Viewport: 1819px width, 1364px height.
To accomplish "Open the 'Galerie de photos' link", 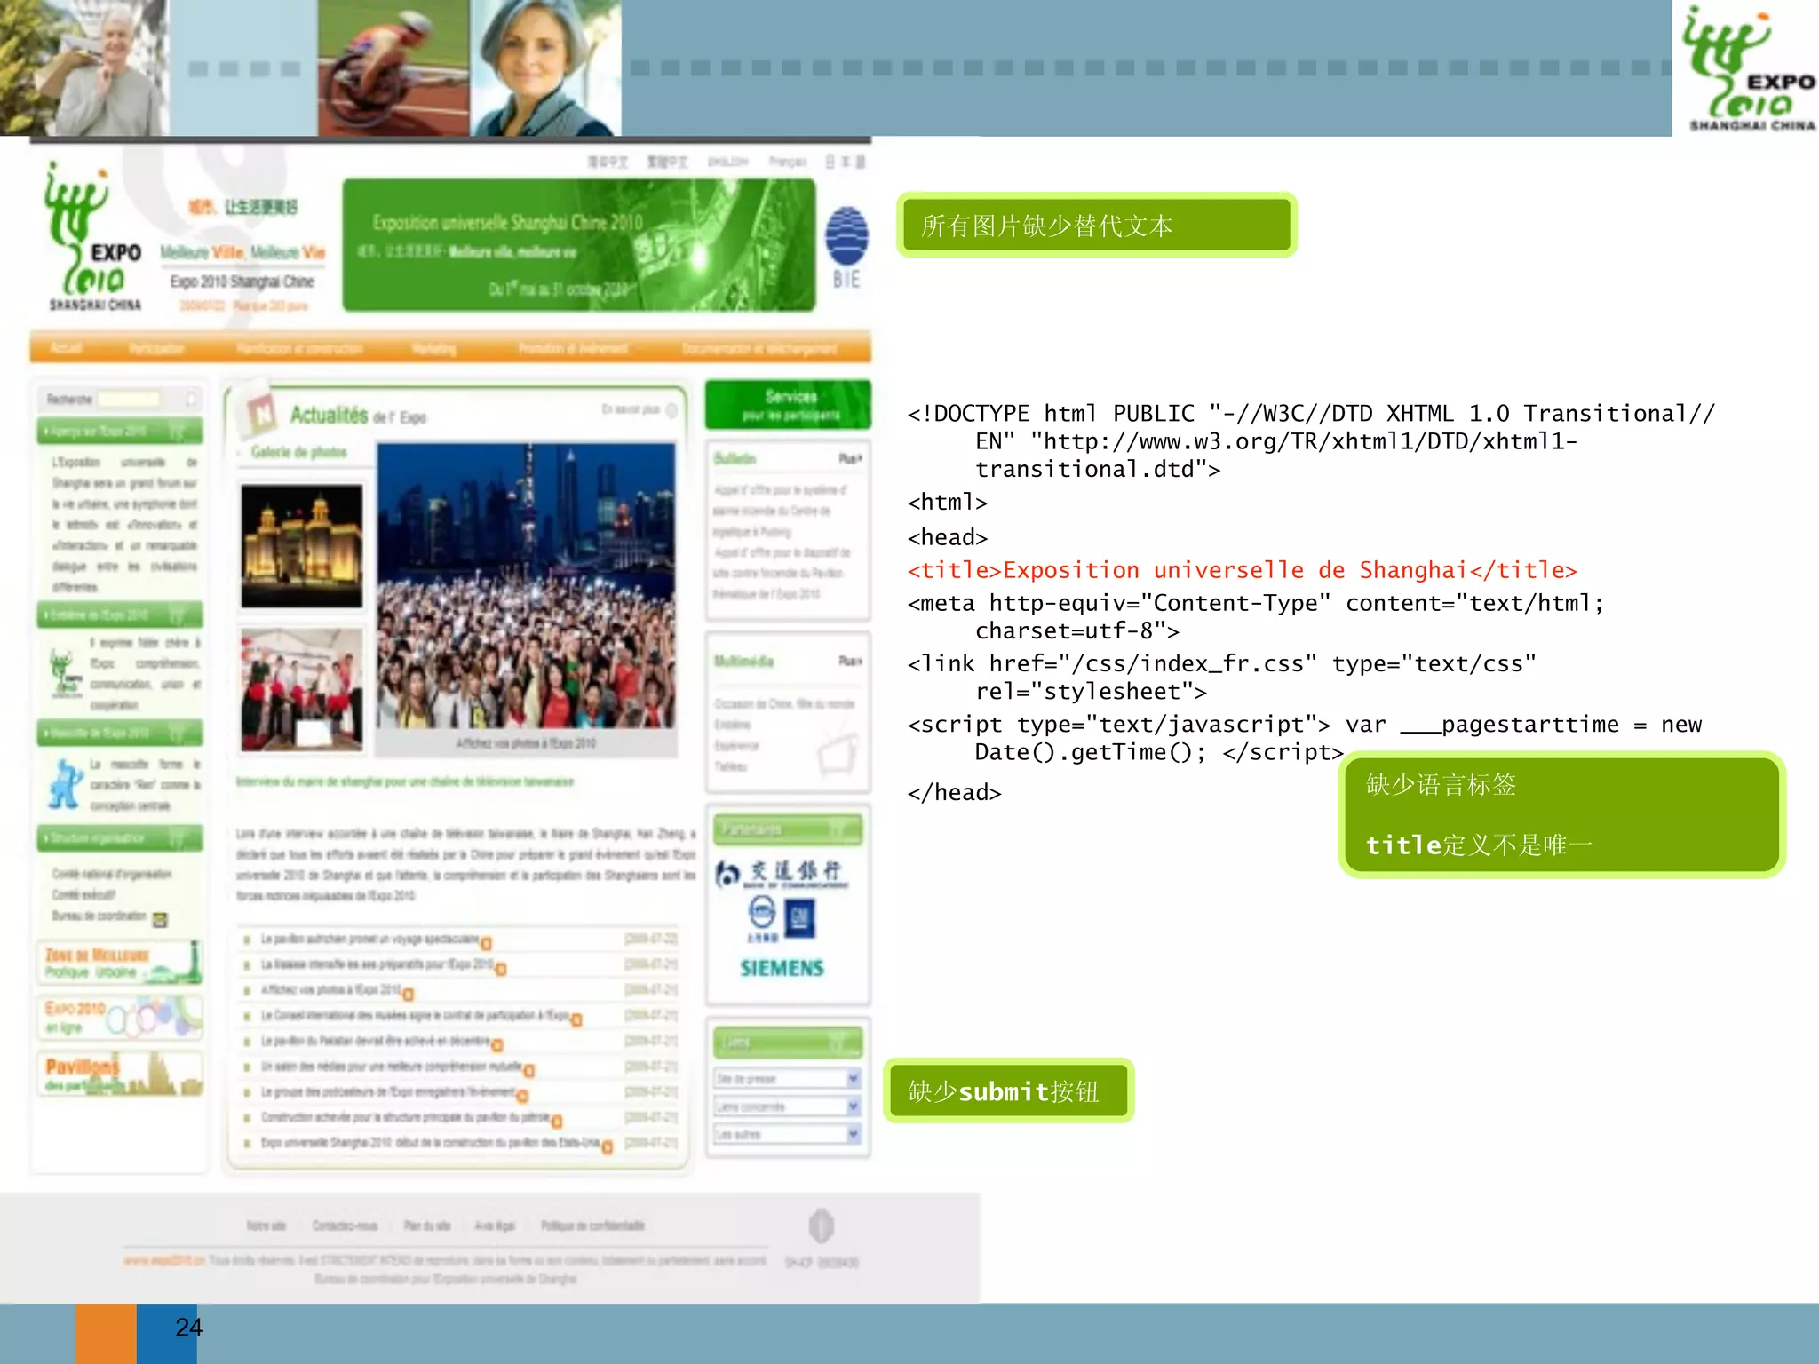I will pos(298,452).
